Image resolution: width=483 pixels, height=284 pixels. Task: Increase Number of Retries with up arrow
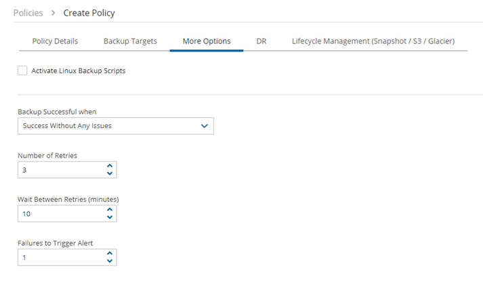pyautogui.click(x=110, y=166)
